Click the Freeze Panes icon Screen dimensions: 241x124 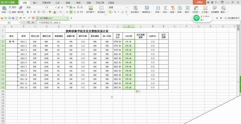click(x=215, y=8)
